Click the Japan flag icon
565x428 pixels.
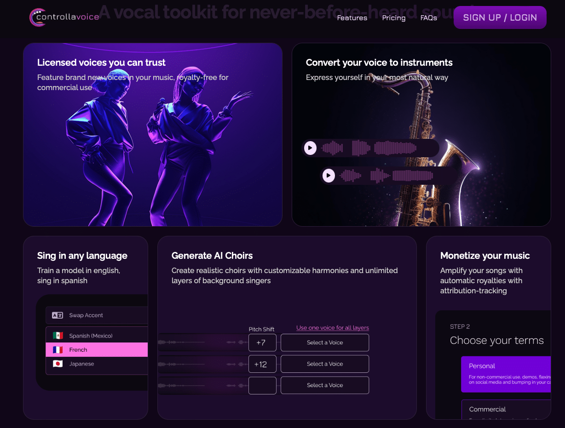58,364
